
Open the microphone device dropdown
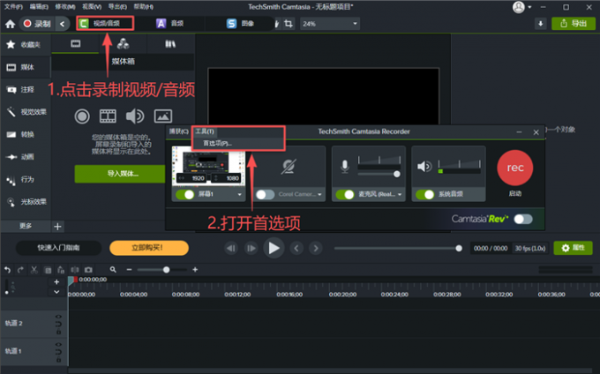click(400, 194)
